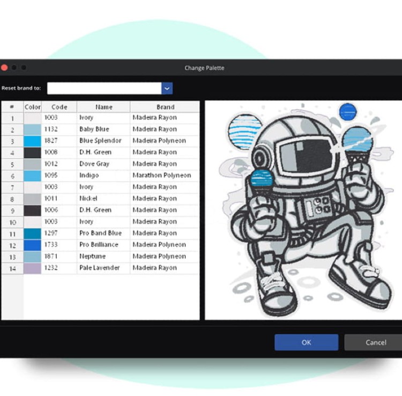
Task: Sort by the Name column header
Action: pyautogui.click(x=103, y=107)
